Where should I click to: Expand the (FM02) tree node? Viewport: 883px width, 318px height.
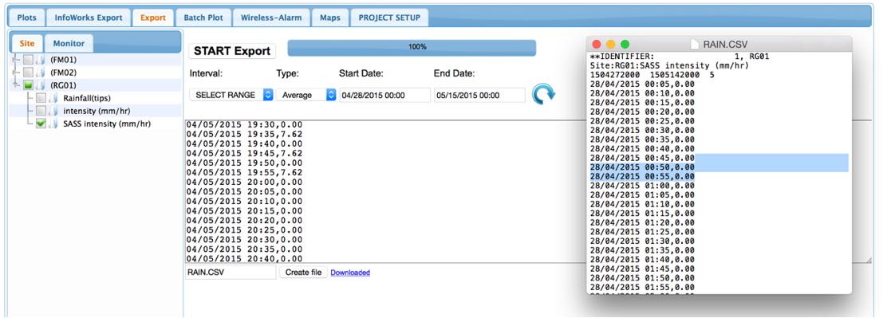(16, 73)
